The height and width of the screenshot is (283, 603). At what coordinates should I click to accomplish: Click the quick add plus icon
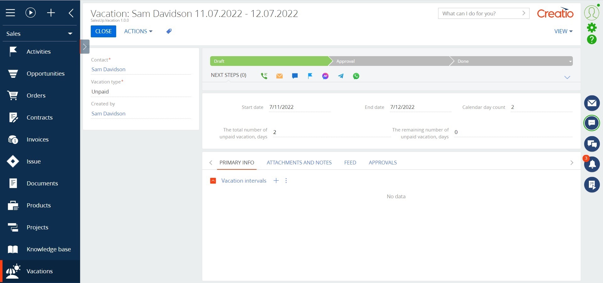[x=51, y=13]
